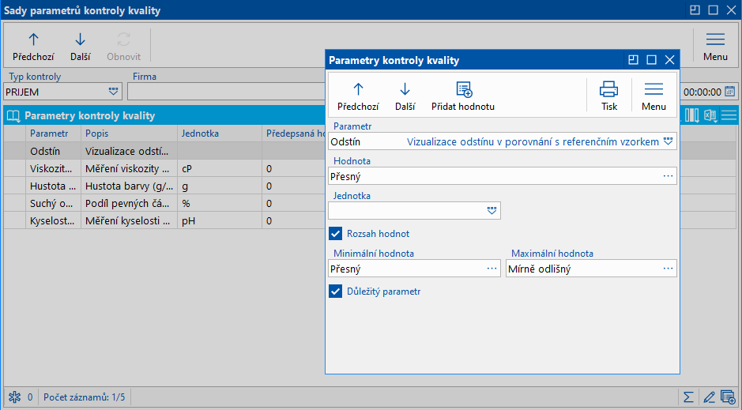Expand Typ kontroly dropdown PRIJEM
Screen dimensions: 742x410
click(113, 92)
